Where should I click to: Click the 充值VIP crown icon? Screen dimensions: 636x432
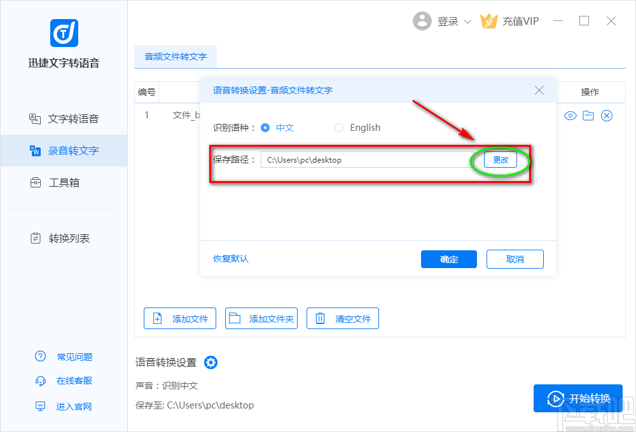(x=490, y=20)
